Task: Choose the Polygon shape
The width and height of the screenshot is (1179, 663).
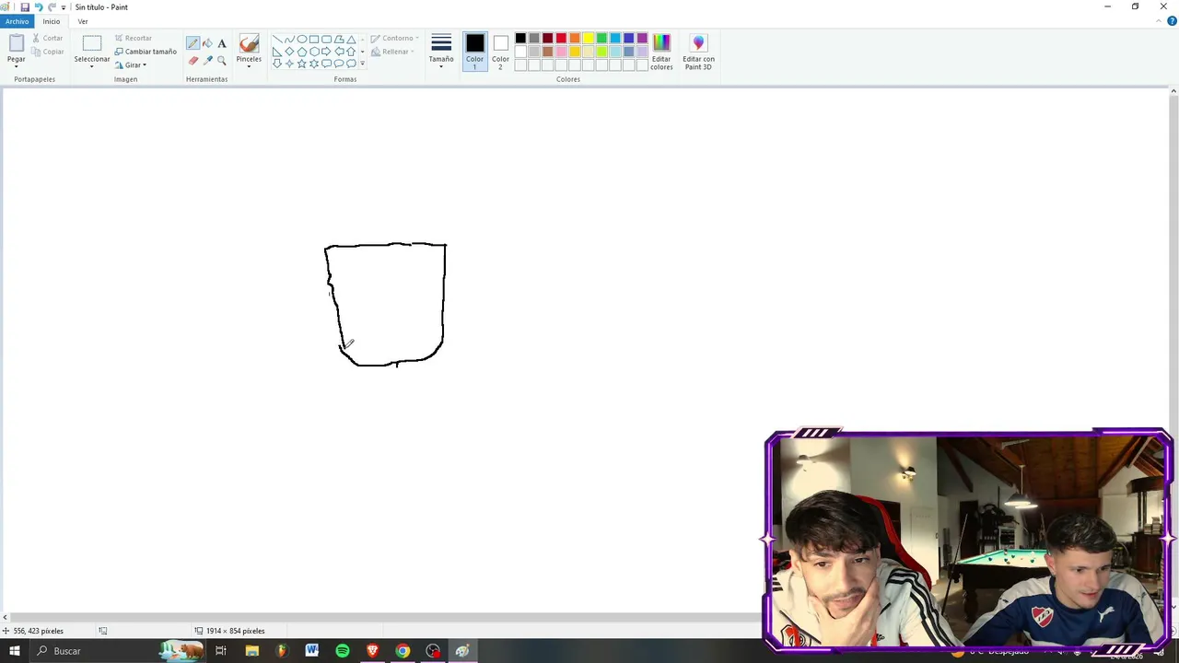Action: [x=339, y=40]
